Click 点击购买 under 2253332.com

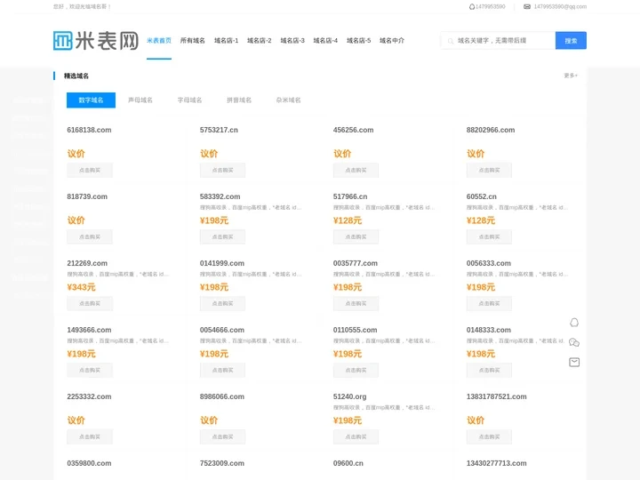90,436
